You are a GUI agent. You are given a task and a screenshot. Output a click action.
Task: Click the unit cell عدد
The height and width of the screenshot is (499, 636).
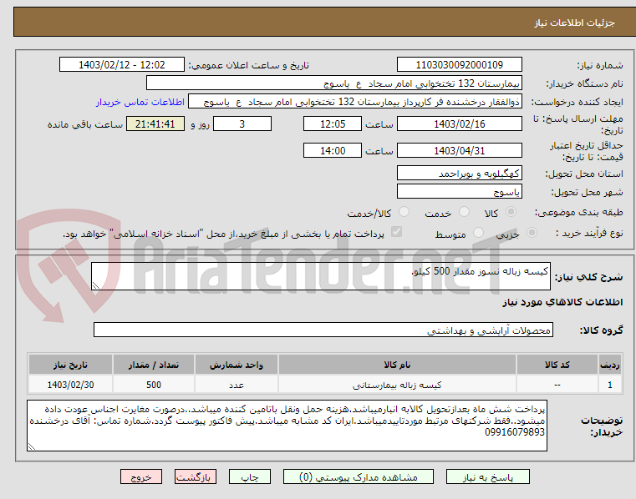(237, 385)
